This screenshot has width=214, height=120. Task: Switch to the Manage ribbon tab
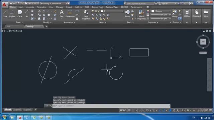click(60, 7)
